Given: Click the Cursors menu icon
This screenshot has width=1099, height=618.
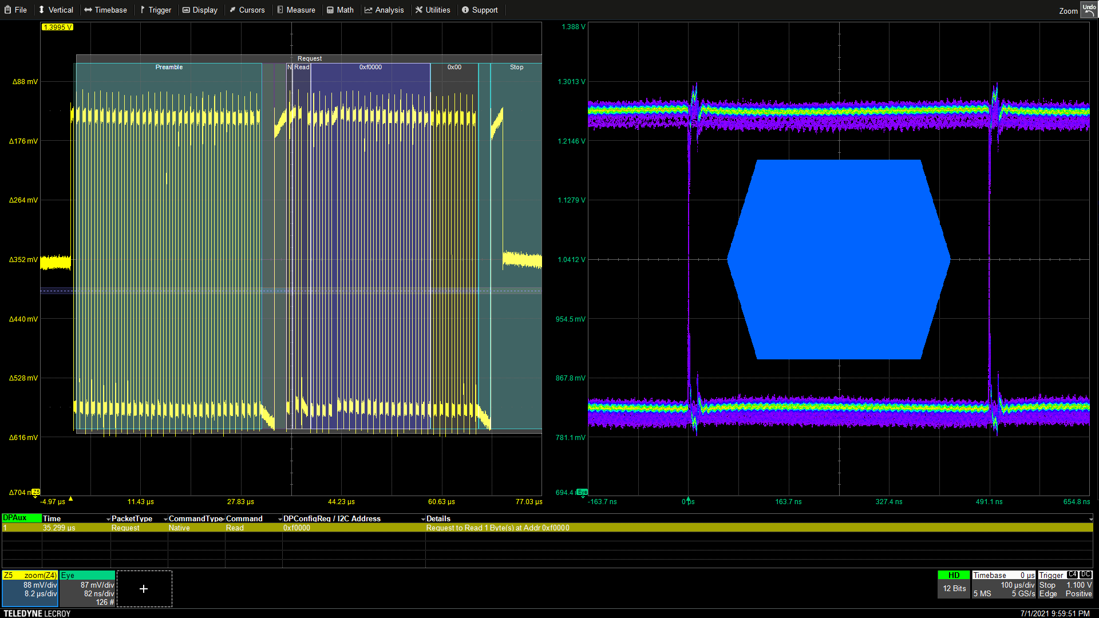Looking at the screenshot, I should pos(232,10).
